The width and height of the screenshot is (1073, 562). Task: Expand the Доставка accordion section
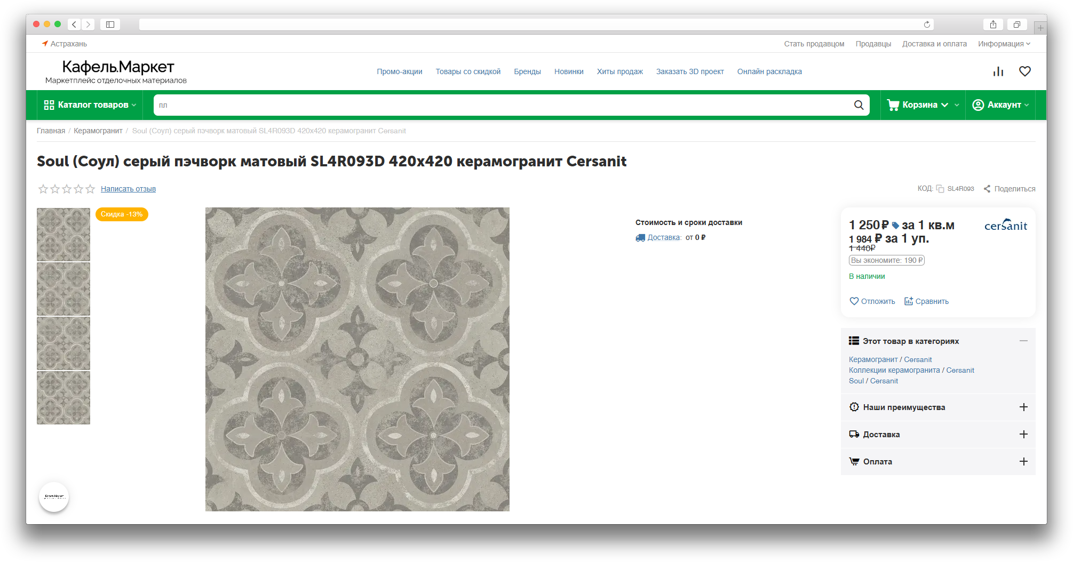coord(1023,434)
